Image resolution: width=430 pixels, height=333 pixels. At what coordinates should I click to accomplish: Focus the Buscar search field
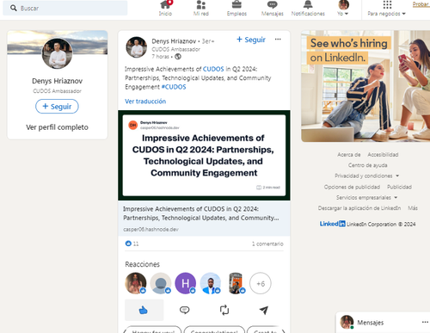tap(65, 8)
